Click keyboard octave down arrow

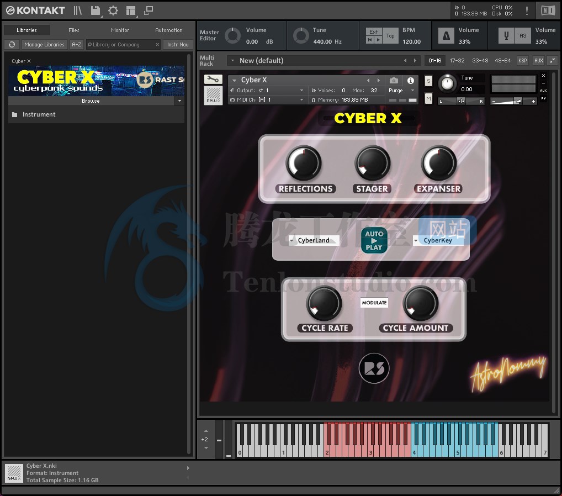[206, 448]
